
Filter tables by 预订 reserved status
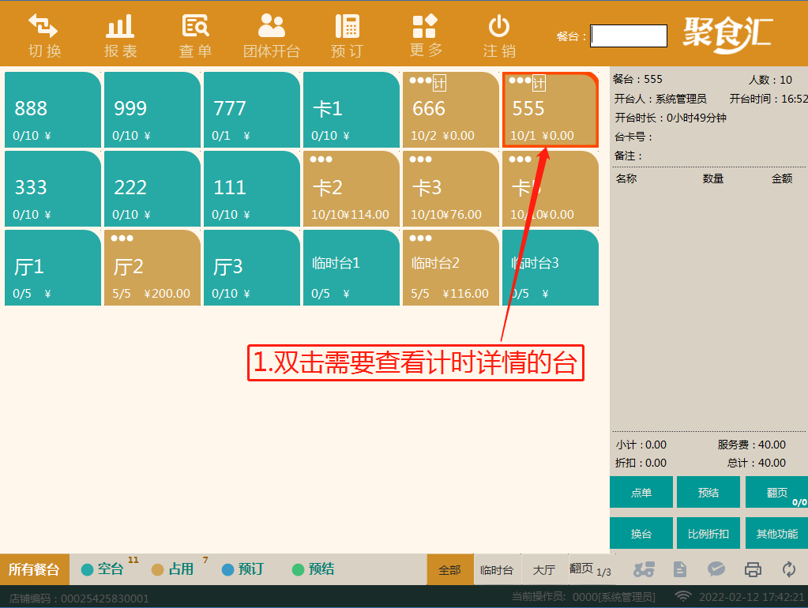[x=243, y=569]
